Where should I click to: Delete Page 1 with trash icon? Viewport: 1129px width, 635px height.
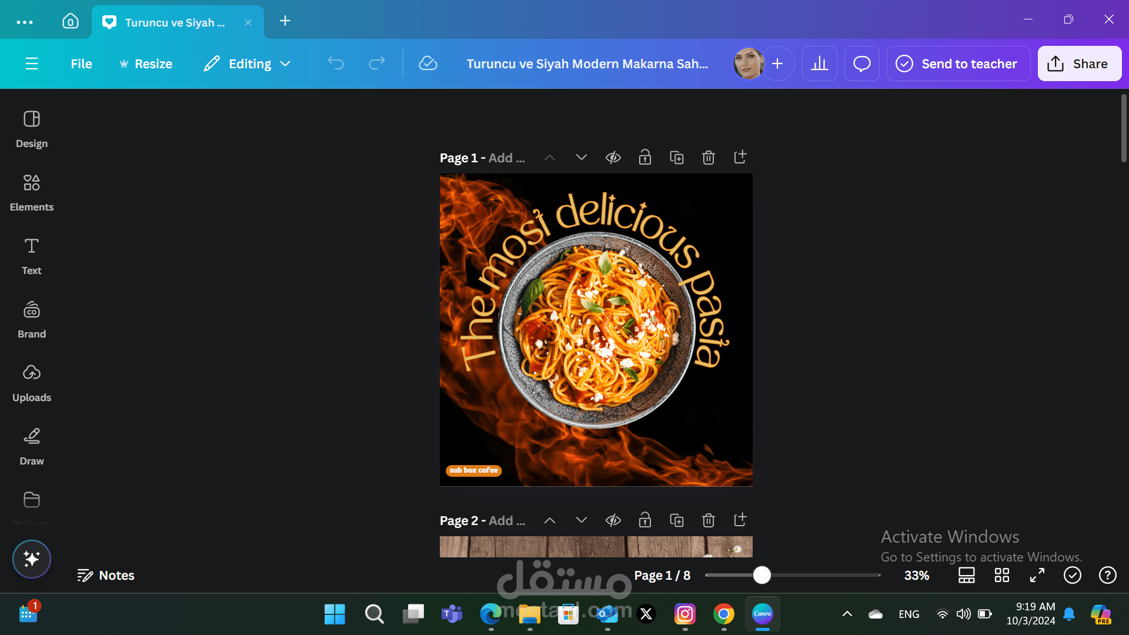[708, 158]
